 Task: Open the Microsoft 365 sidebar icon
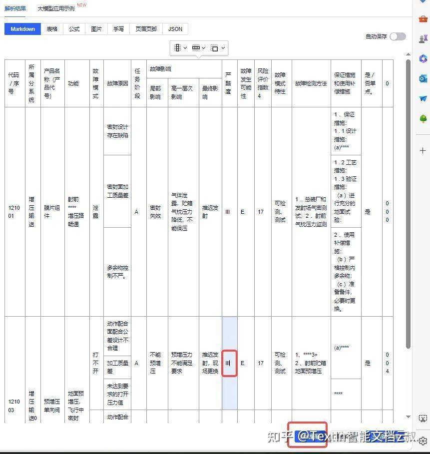[x=423, y=58]
